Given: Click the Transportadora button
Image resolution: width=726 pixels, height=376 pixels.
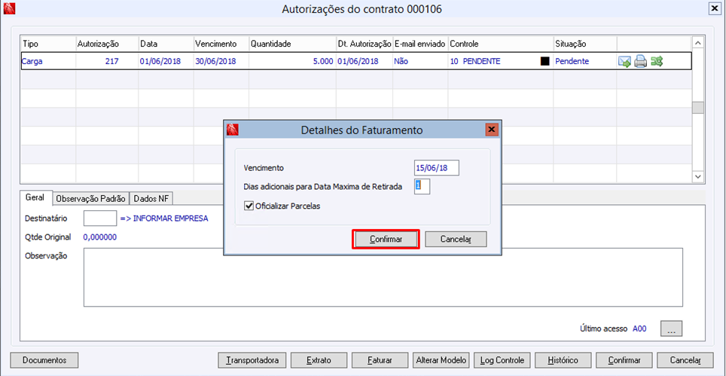Looking at the screenshot, I should click(x=252, y=359).
